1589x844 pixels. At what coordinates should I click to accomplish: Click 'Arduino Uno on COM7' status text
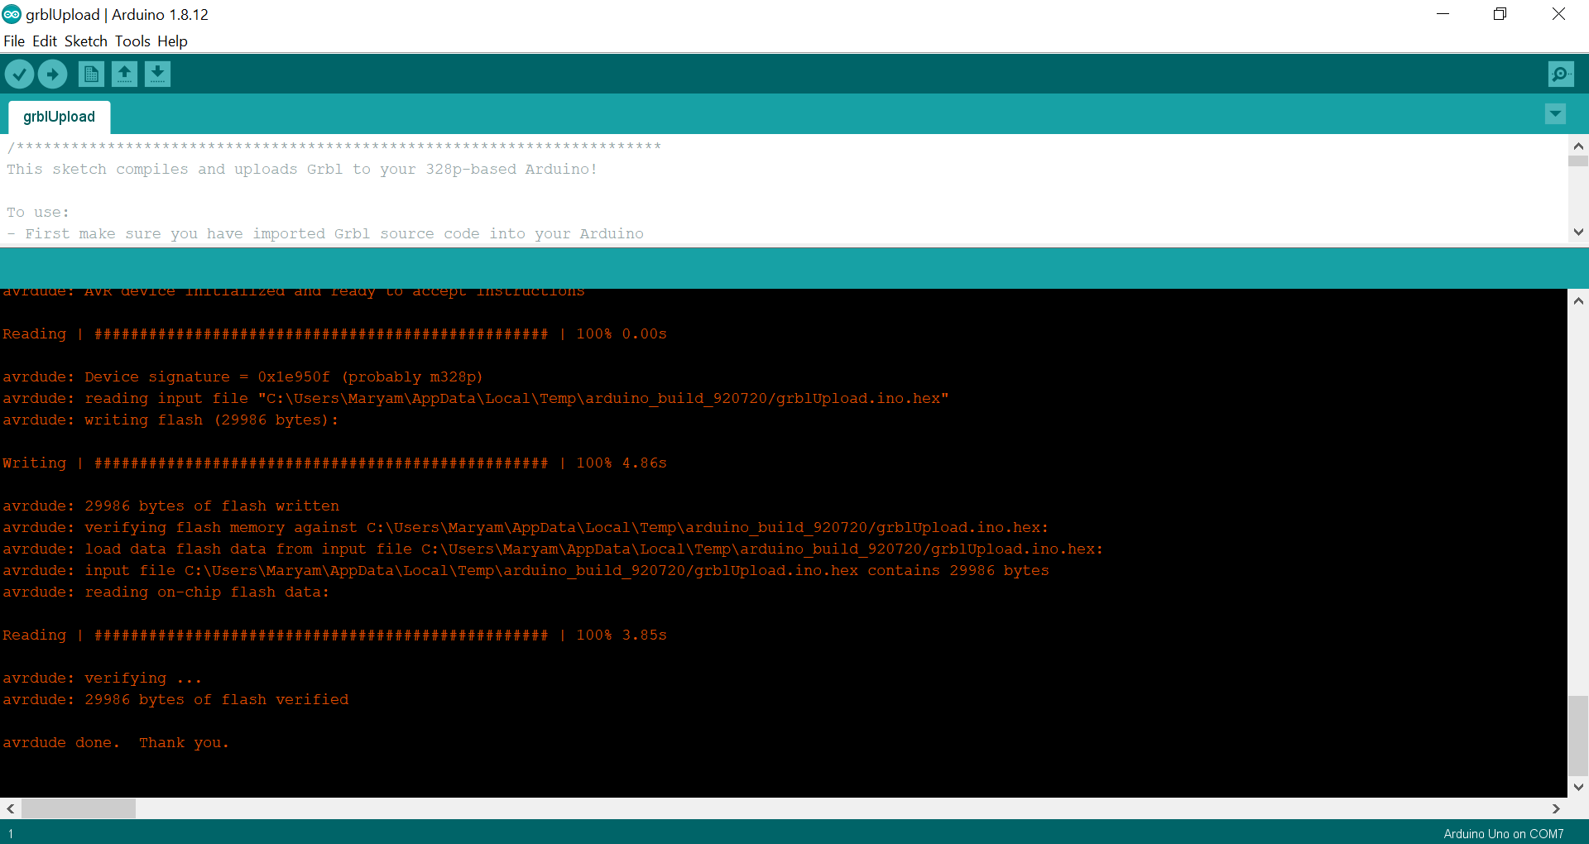tap(1504, 834)
